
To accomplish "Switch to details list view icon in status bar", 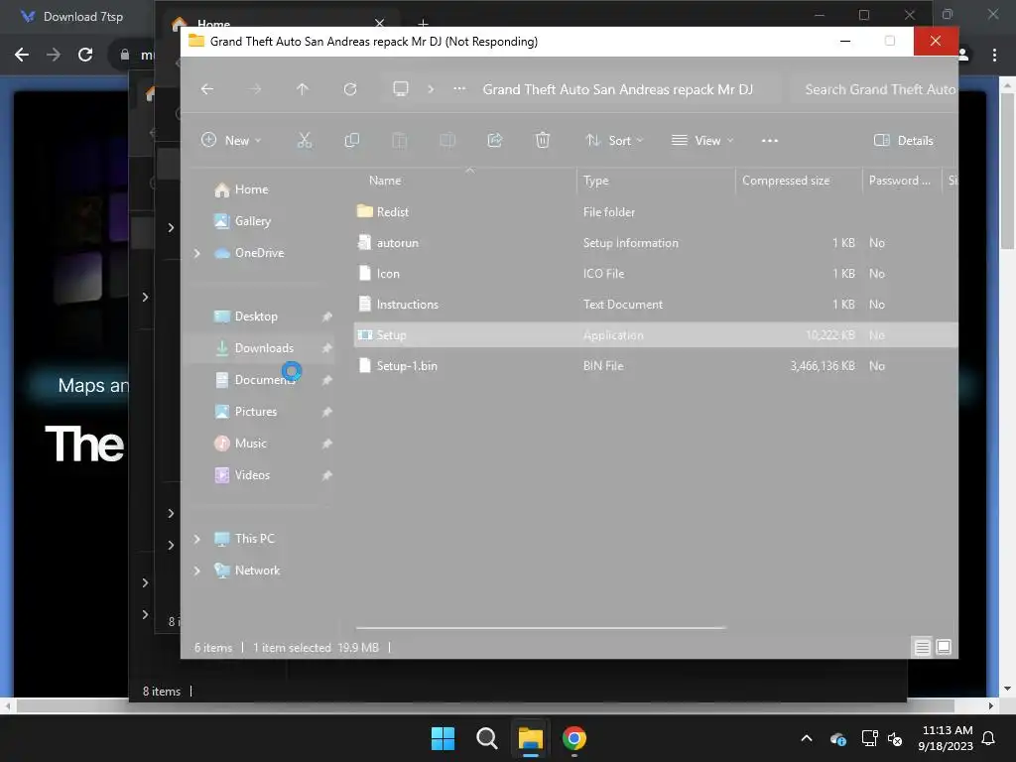I will (x=922, y=647).
